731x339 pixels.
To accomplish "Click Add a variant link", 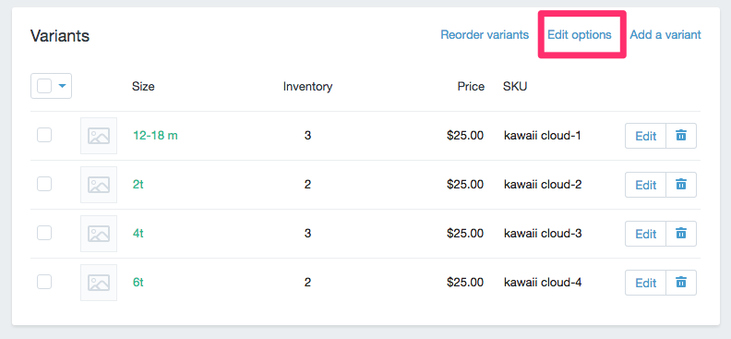I will click(x=665, y=35).
